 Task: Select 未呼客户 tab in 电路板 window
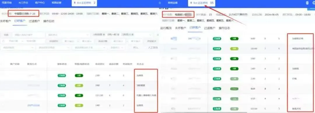point(181,28)
